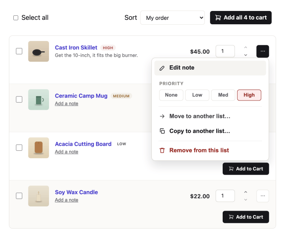The image size is (285, 237).
Task: Set priority to None
Action: pyautogui.click(x=171, y=95)
